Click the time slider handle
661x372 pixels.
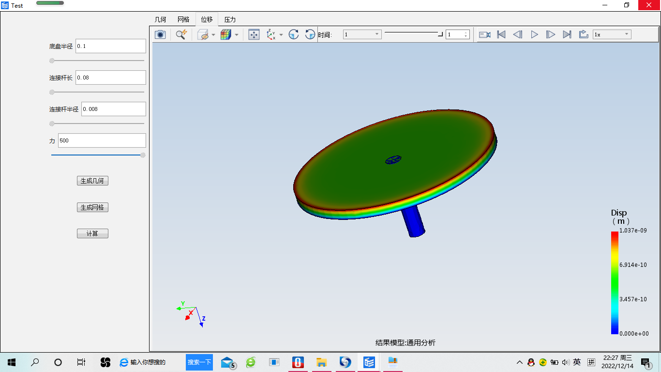440,34
